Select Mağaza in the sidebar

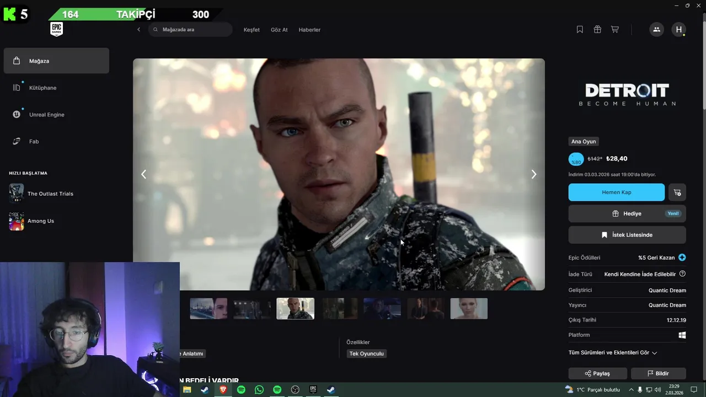pos(56,61)
